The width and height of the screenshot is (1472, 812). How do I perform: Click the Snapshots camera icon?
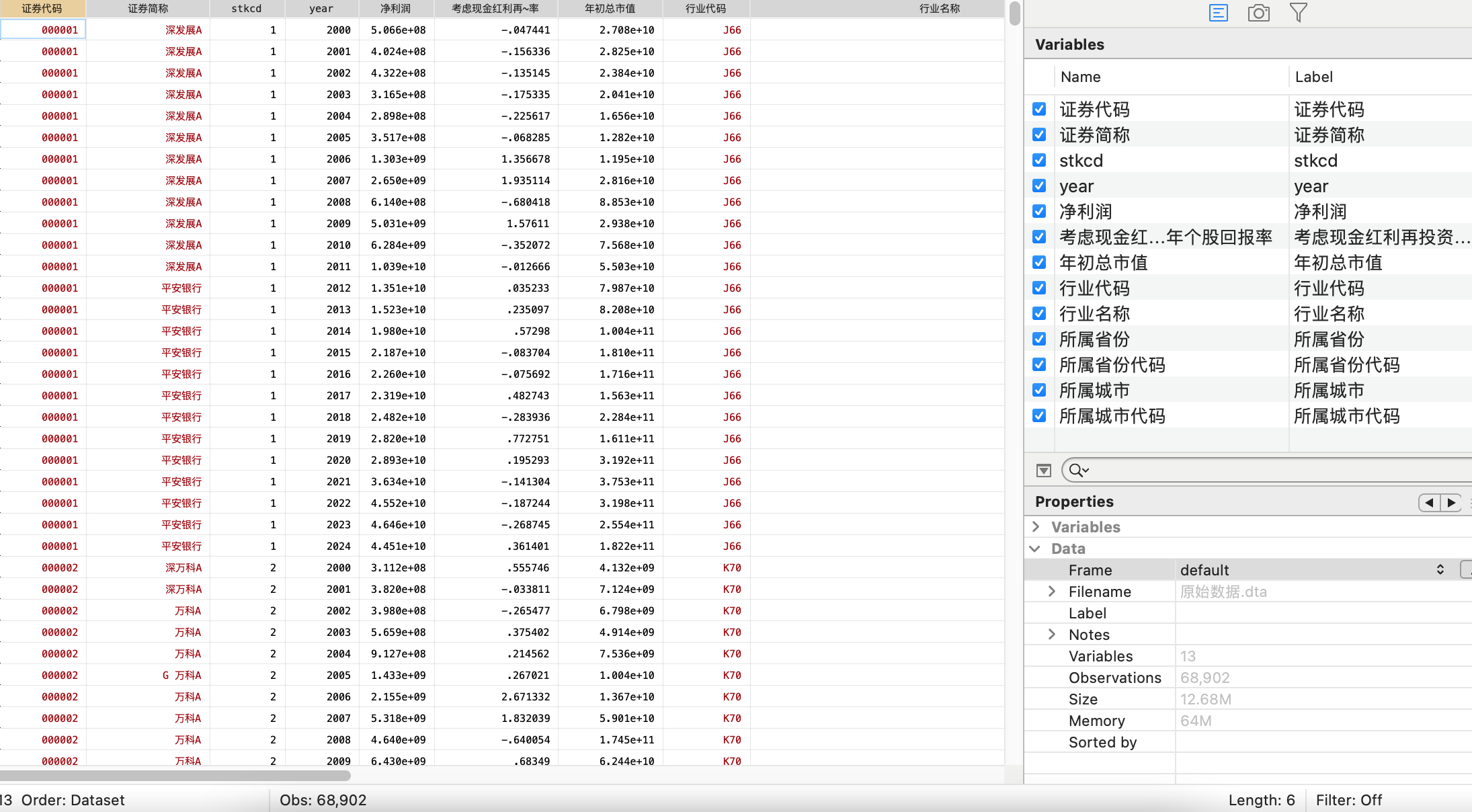click(x=1258, y=13)
